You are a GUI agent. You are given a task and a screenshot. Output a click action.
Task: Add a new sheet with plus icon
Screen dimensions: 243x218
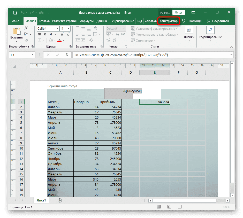pyautogui.click(x=60, y=200)
